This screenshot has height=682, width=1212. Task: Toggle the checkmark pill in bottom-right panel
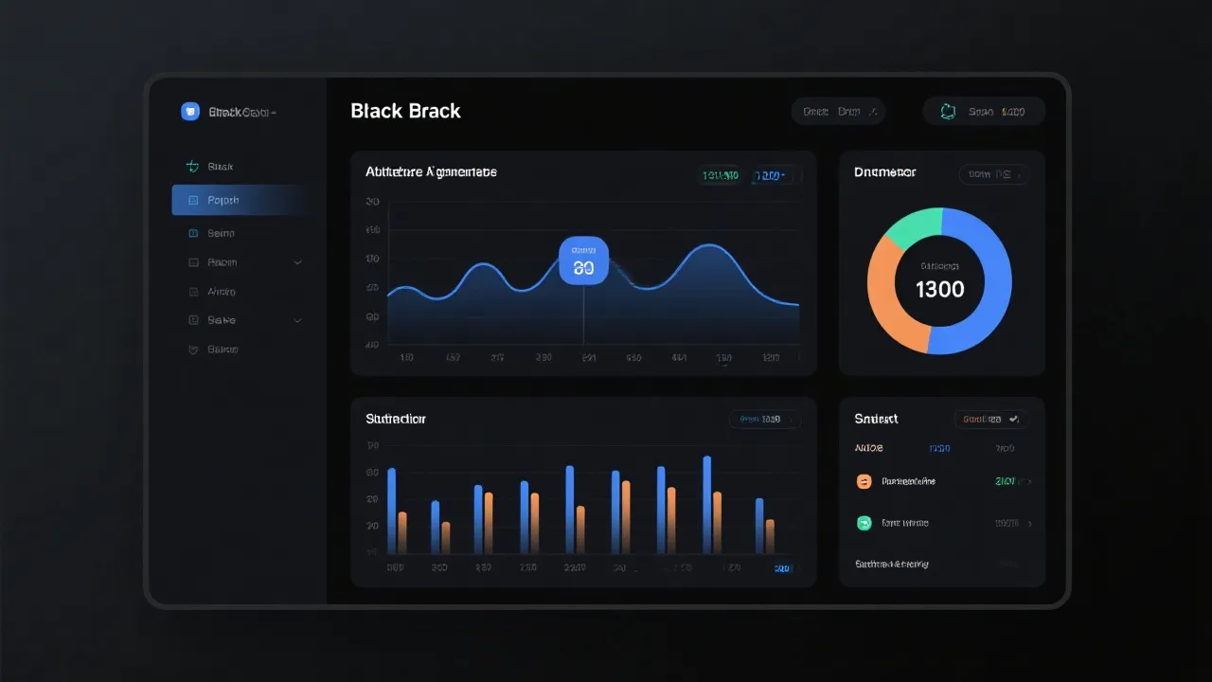[991, 419]
